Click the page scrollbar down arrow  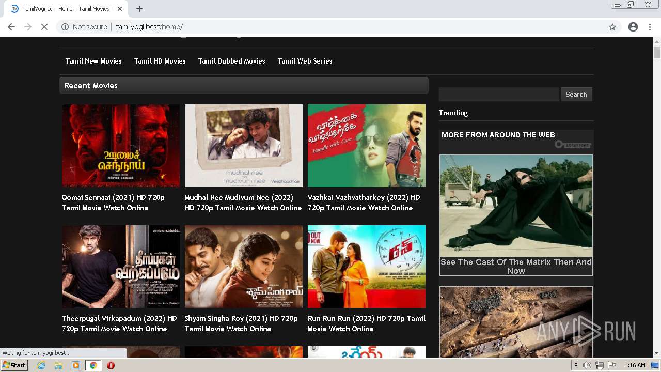[657, 353]
